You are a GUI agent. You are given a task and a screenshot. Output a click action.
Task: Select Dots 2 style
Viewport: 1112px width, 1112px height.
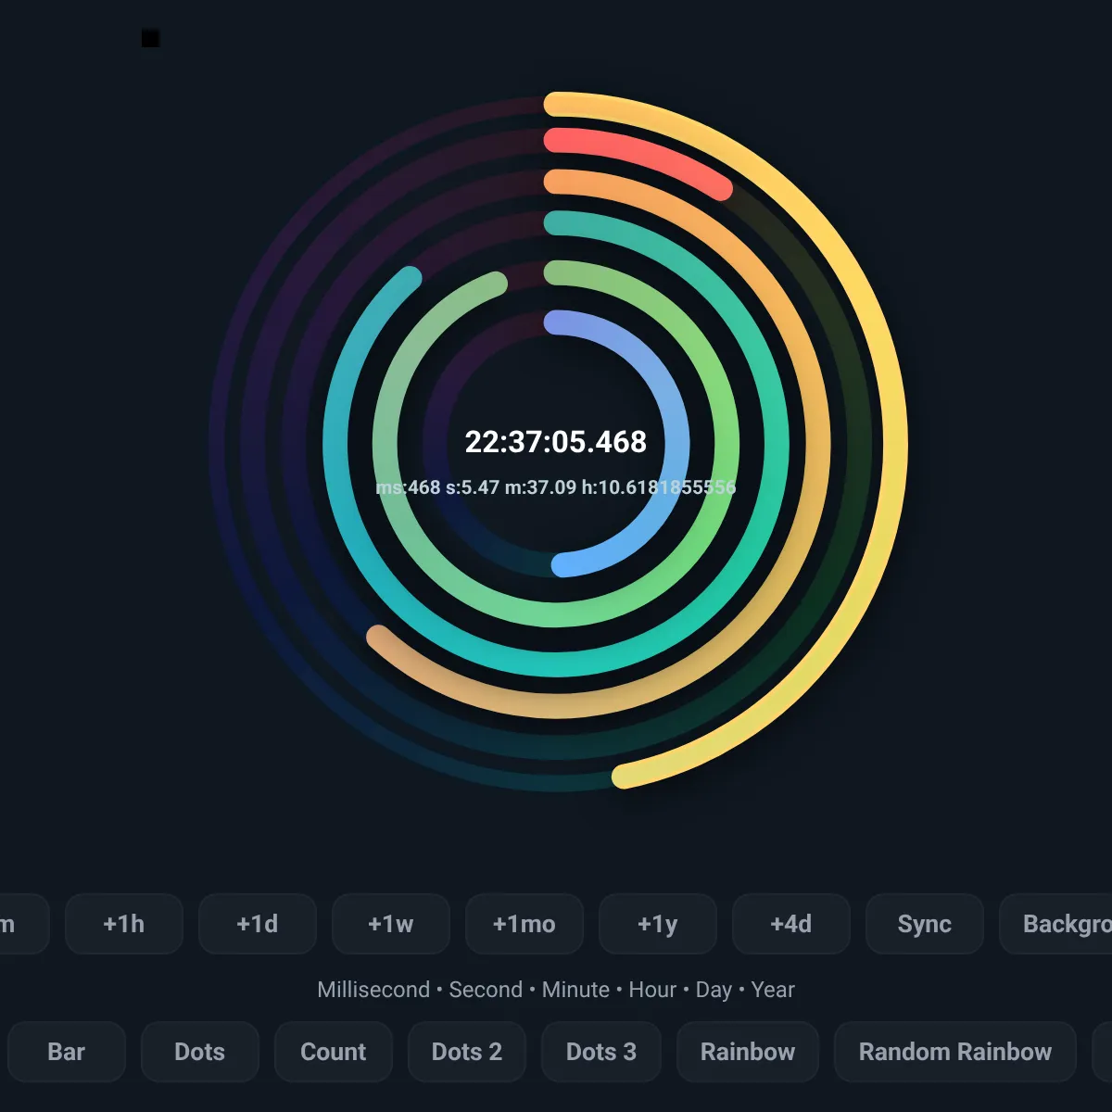pos(467,1052)
